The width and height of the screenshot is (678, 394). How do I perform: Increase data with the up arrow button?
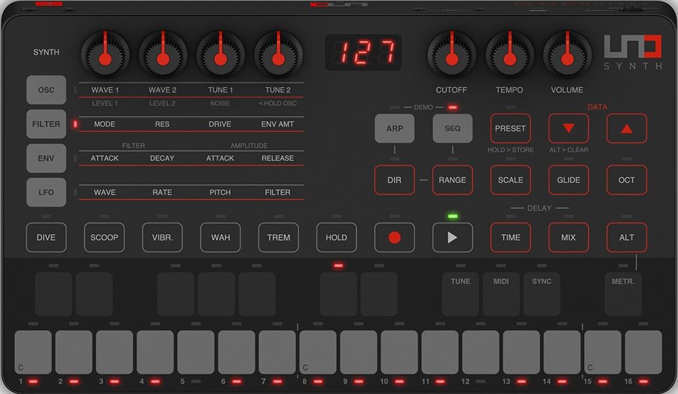[x=626, y=129]
